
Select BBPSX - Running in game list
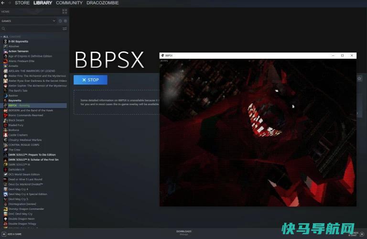[x=33, y=105]
